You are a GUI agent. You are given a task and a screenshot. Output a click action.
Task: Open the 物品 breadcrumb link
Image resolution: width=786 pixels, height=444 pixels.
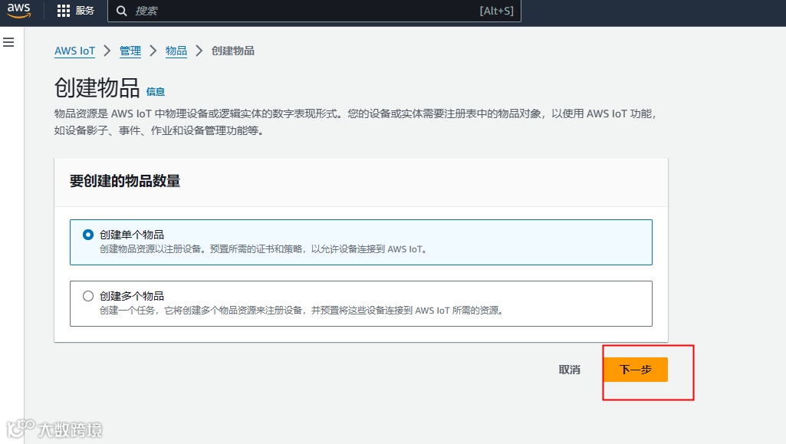pos(176,51)
